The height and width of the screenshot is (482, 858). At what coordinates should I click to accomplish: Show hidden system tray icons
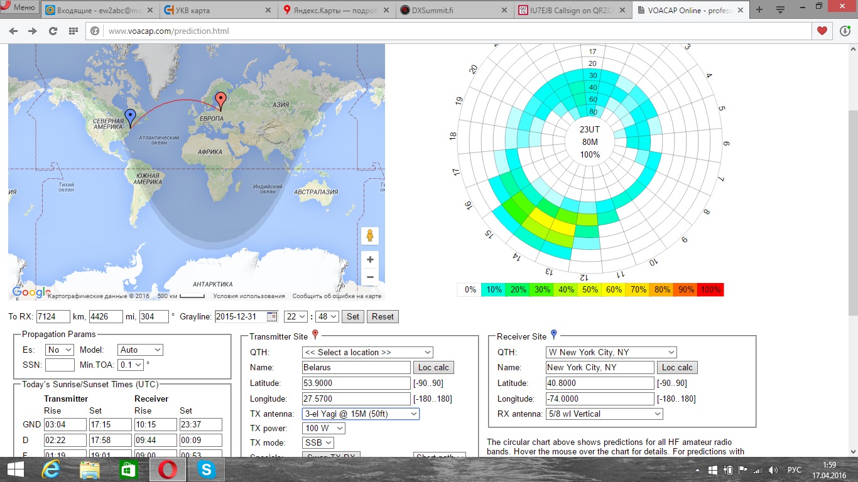pyautogui.click(x=697, y=470)
